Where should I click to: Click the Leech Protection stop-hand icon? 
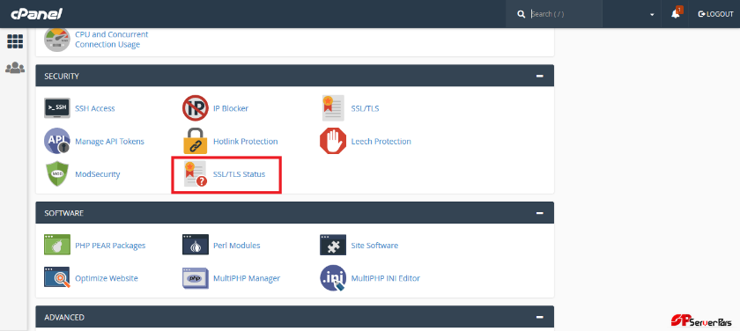[x=333, y=141]
